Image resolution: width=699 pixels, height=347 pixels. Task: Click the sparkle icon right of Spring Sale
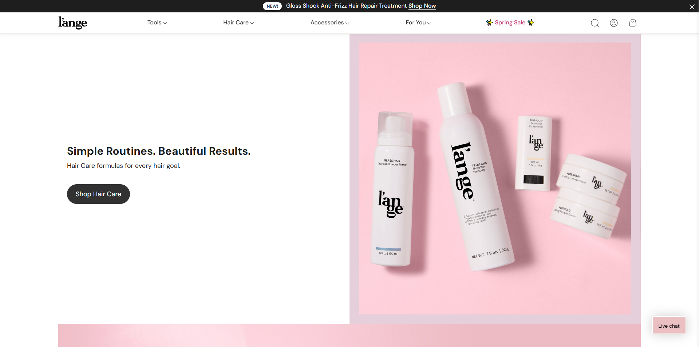tap(531, 23)
